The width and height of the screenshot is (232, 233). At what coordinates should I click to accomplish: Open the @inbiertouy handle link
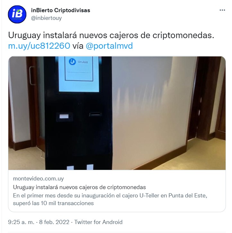click(x=46, y=18)
